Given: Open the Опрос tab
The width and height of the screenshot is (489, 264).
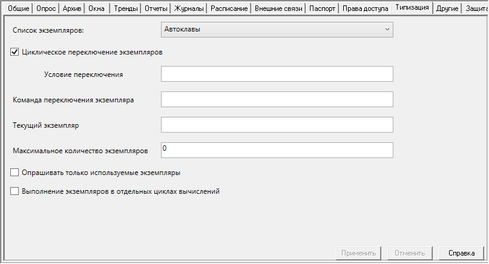Looking at the screenshot, I should pyautogui.click(x=46, y=8).
